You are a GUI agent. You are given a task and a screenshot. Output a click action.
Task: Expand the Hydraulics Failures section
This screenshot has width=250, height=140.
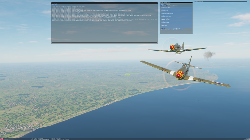coord(176,12)
